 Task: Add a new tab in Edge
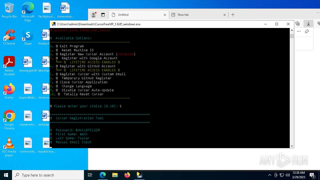(233, 15)
